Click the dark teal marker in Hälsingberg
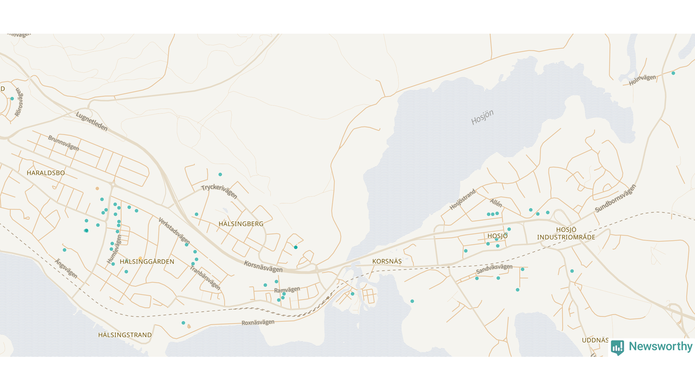695x391 pixels. pos(296,248)
